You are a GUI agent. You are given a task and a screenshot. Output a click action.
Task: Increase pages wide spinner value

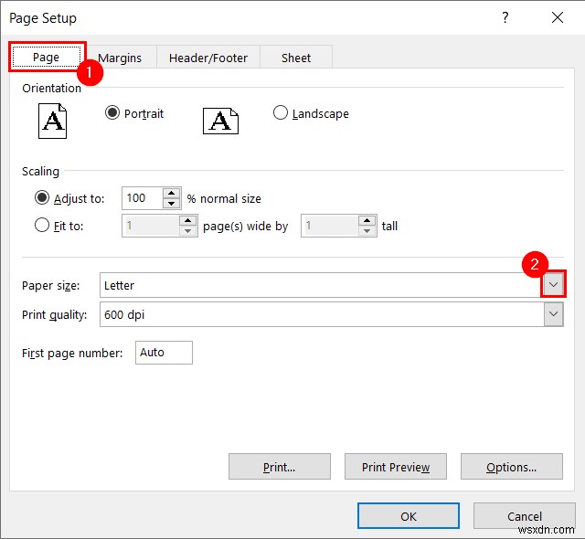point(187,221)
